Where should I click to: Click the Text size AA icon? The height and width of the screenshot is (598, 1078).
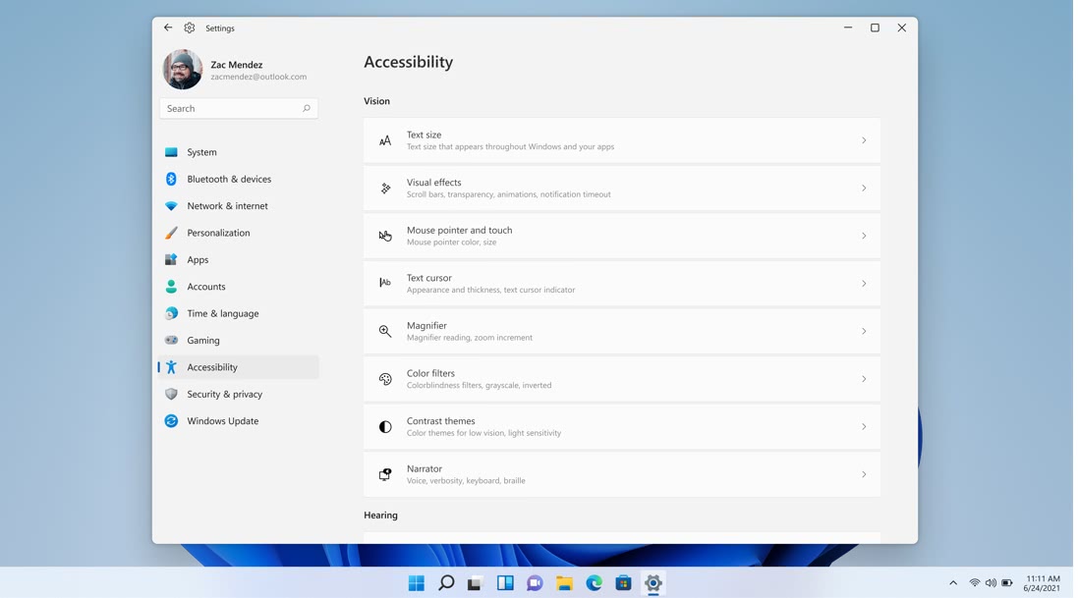point(385,141)
